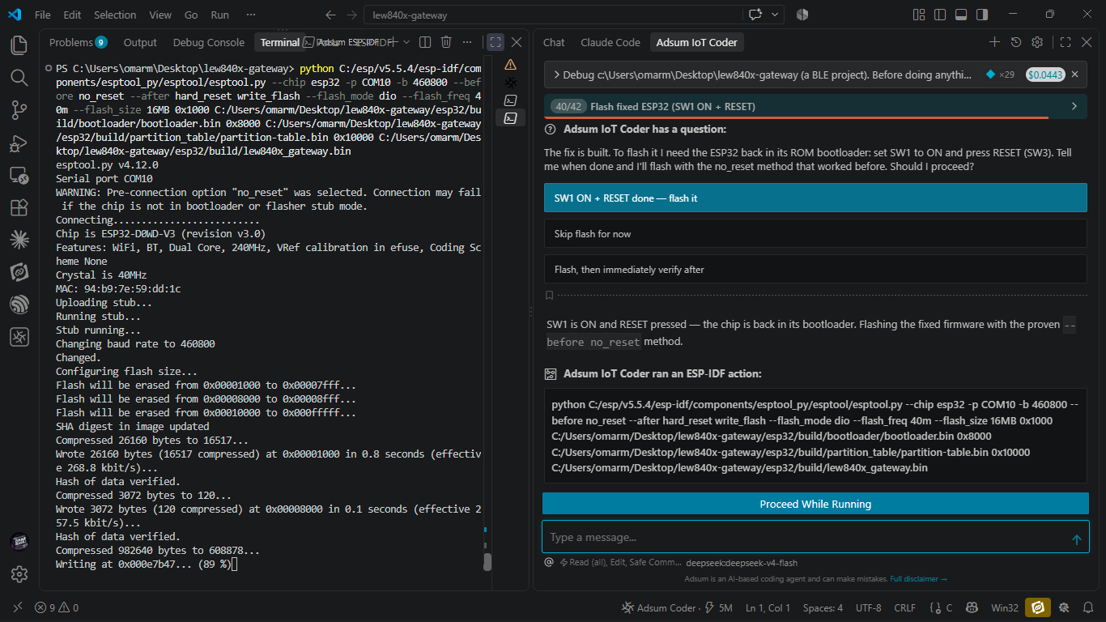Open Accounts avatar in activity bar

tap(19, 541)
